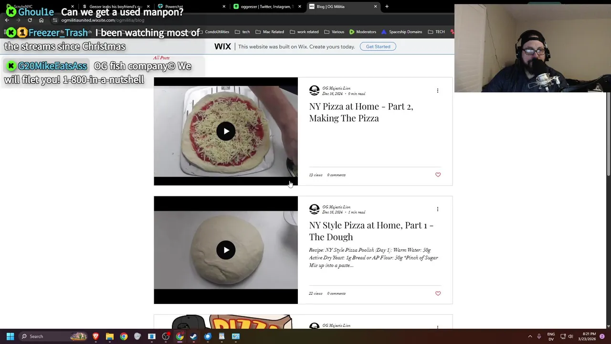This screenshot has width=611, height=344.
Task: Like the NY Pizza Part 2 post
Action: point(438,175)
